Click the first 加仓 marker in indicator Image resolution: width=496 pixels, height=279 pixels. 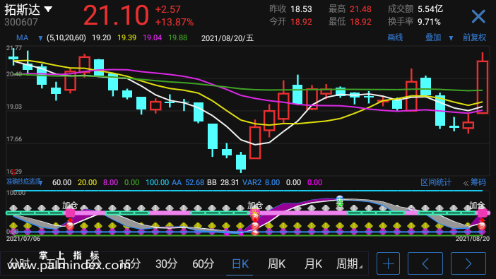click(69, 205)
